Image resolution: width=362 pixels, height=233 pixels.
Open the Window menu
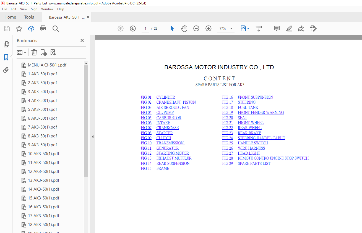[x=47, y=9]
